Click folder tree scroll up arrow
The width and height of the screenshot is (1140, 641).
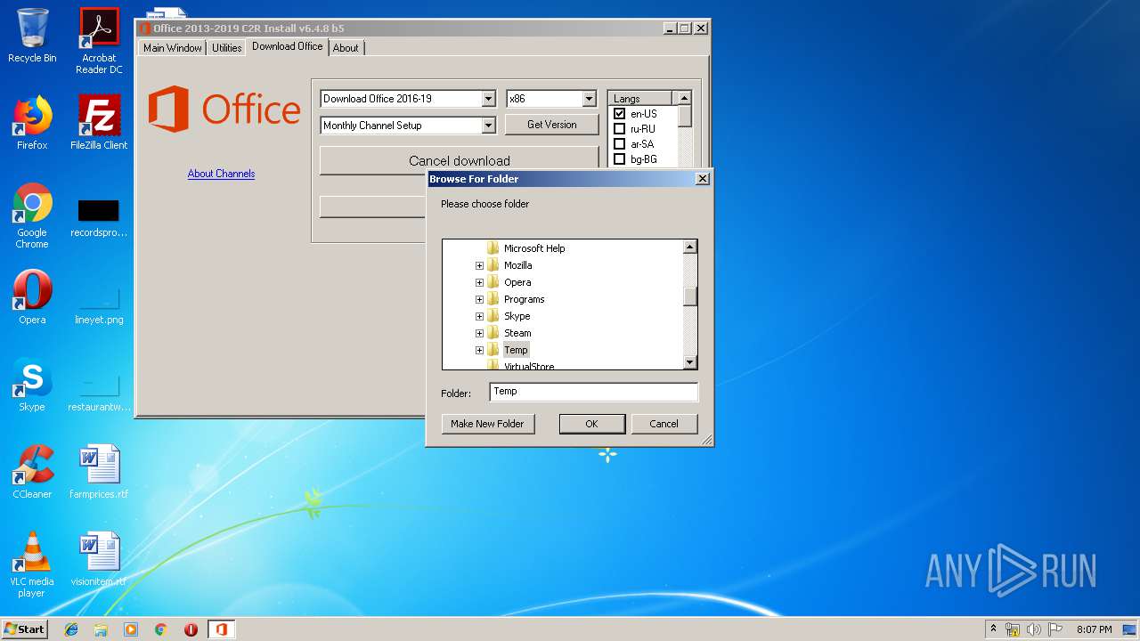click(689, 247)
